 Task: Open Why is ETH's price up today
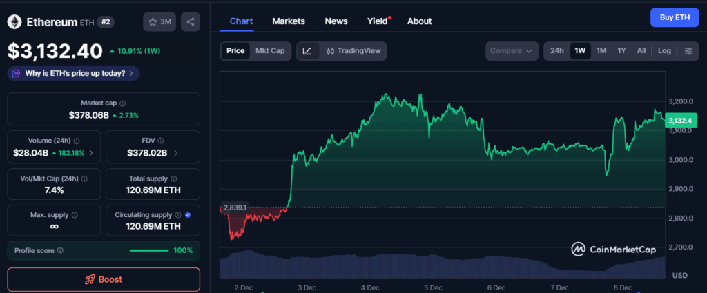[73, 72]
